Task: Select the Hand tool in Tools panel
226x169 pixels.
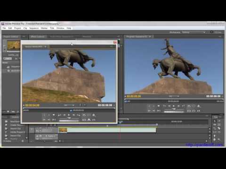Action: point(215,139)
